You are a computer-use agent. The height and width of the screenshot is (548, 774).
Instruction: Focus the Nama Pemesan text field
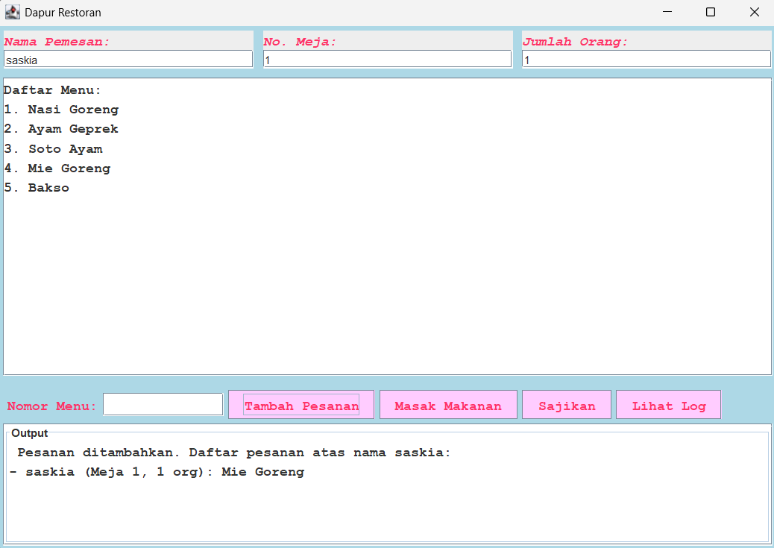[128, 60]
